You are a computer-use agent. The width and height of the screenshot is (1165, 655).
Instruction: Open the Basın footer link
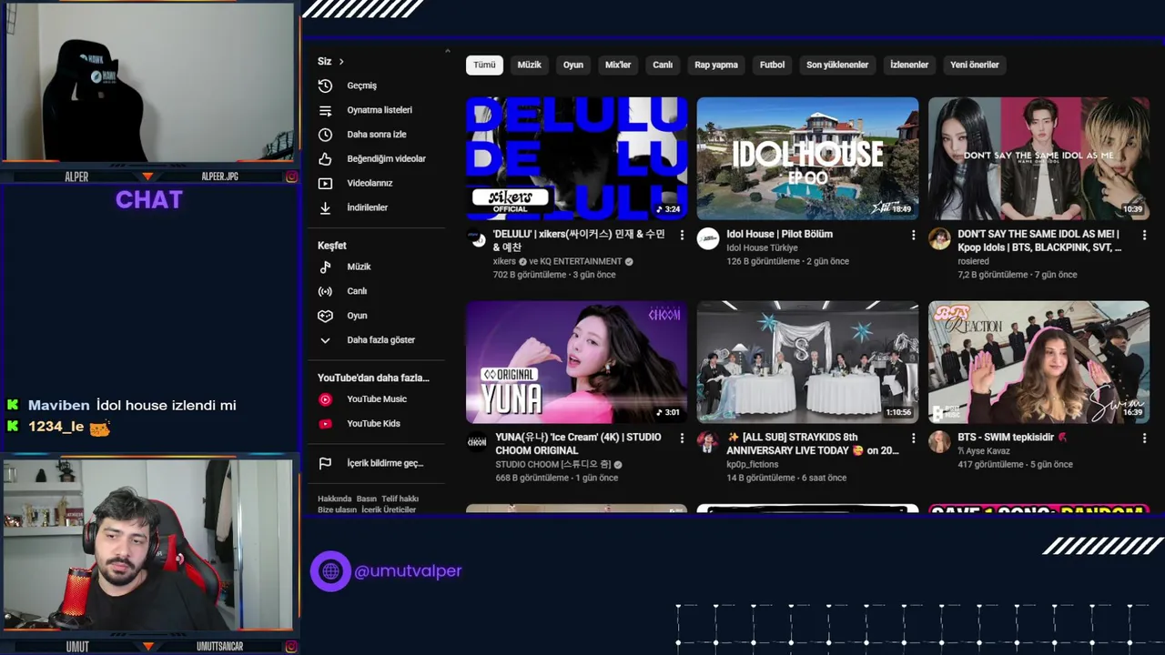366,499
